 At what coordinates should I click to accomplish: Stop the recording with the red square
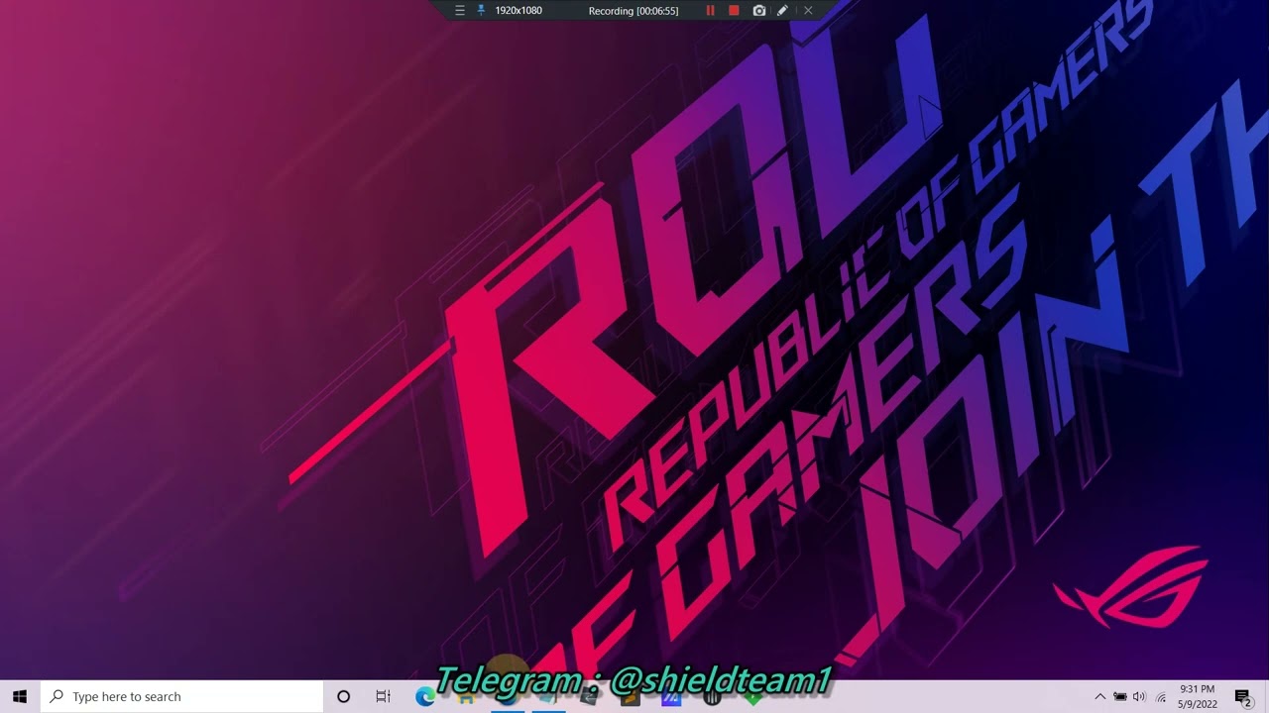point(734,11)
